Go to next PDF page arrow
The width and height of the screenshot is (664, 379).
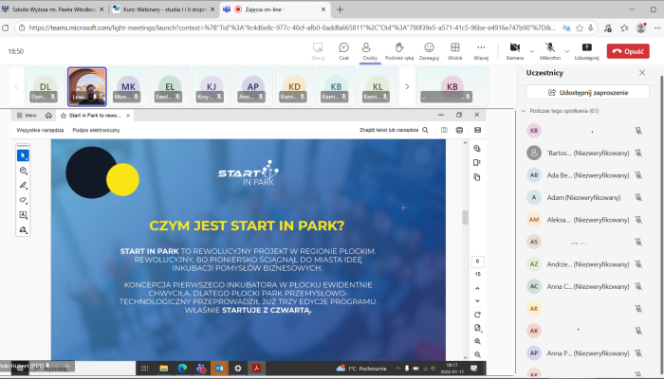pos(477,301)
